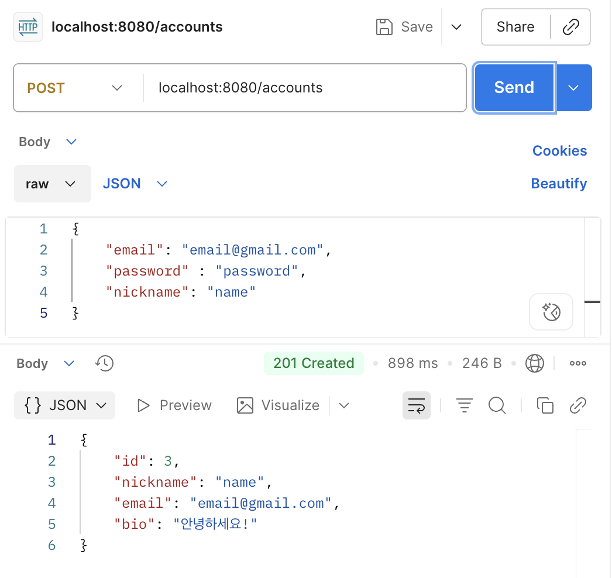Click the filter response icon
The image size is (612, 578).
[465, 405]
